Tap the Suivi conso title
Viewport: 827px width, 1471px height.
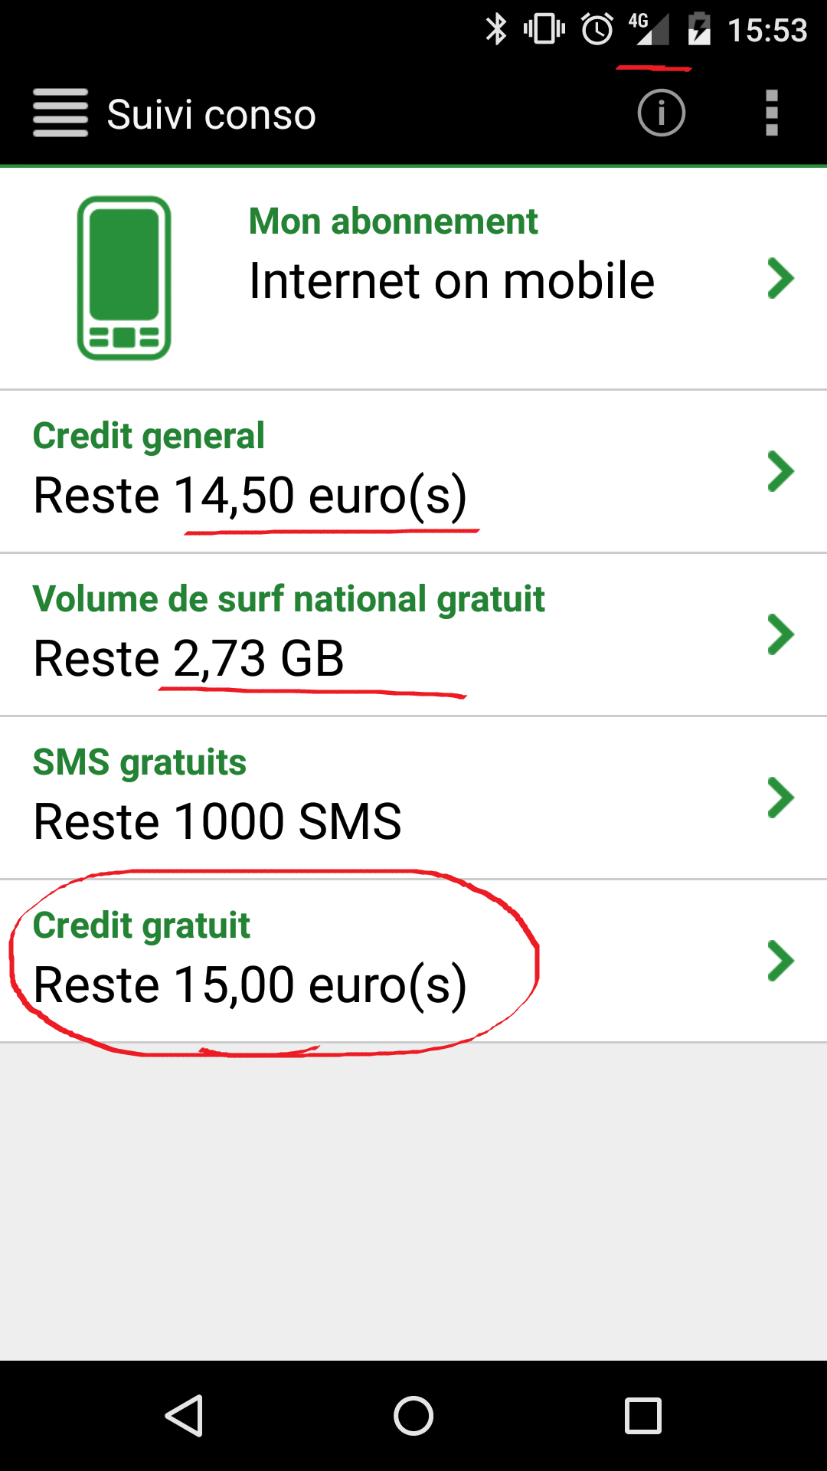point(211,115)
